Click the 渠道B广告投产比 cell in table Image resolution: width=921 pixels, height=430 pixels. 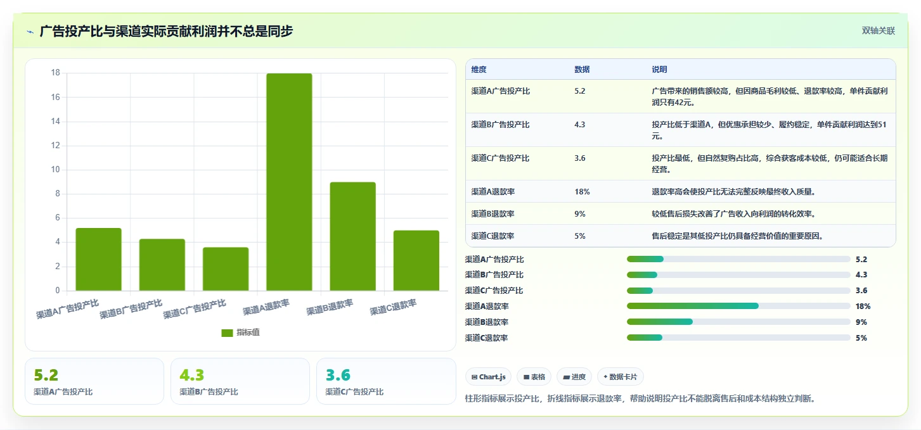(501, 125)
